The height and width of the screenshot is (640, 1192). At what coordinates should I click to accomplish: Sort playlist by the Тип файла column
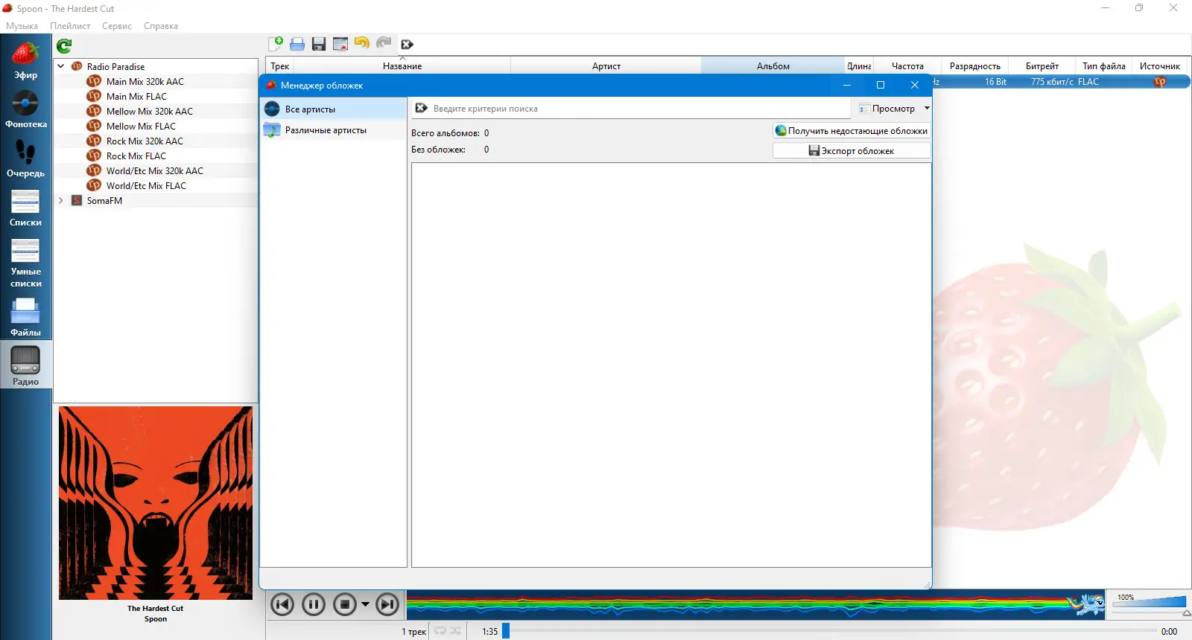click(1104, 66)
